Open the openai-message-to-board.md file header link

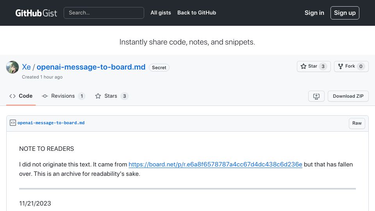51,123
